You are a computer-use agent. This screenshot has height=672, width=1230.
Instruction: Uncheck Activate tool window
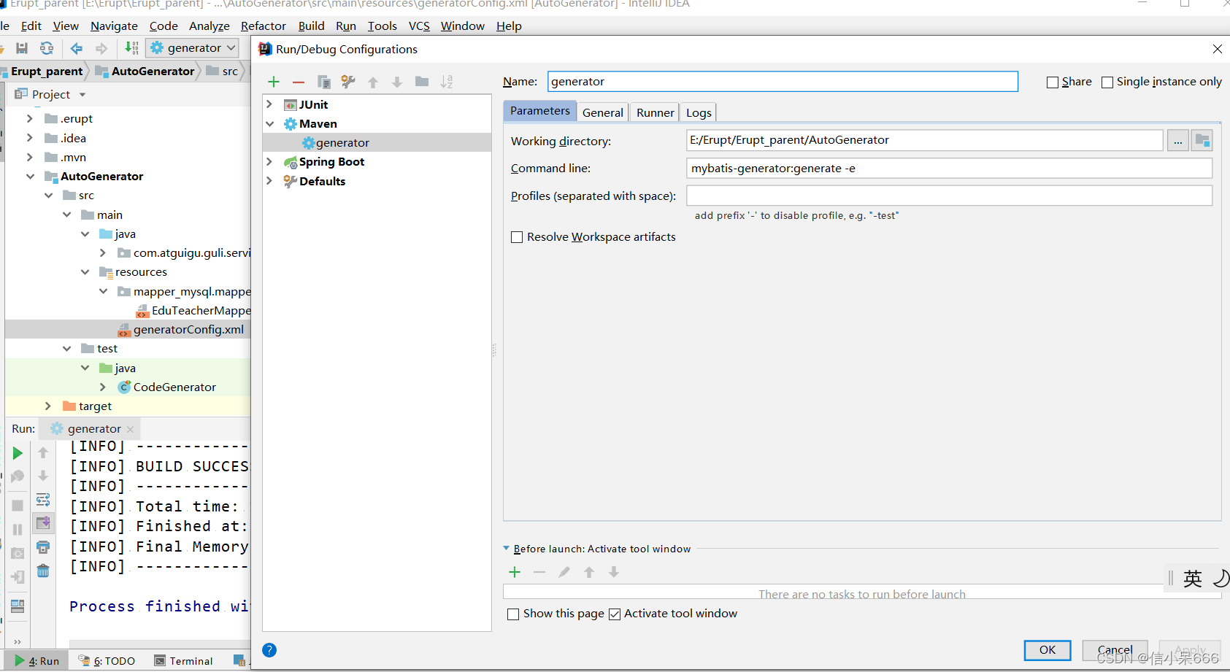(615, 614)
